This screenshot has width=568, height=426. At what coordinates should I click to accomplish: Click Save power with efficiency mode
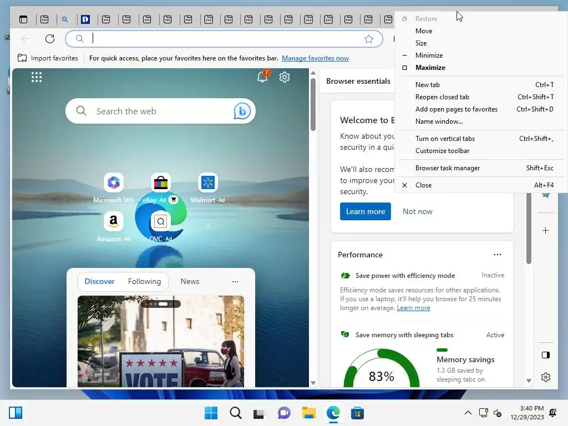click(405, 275)
